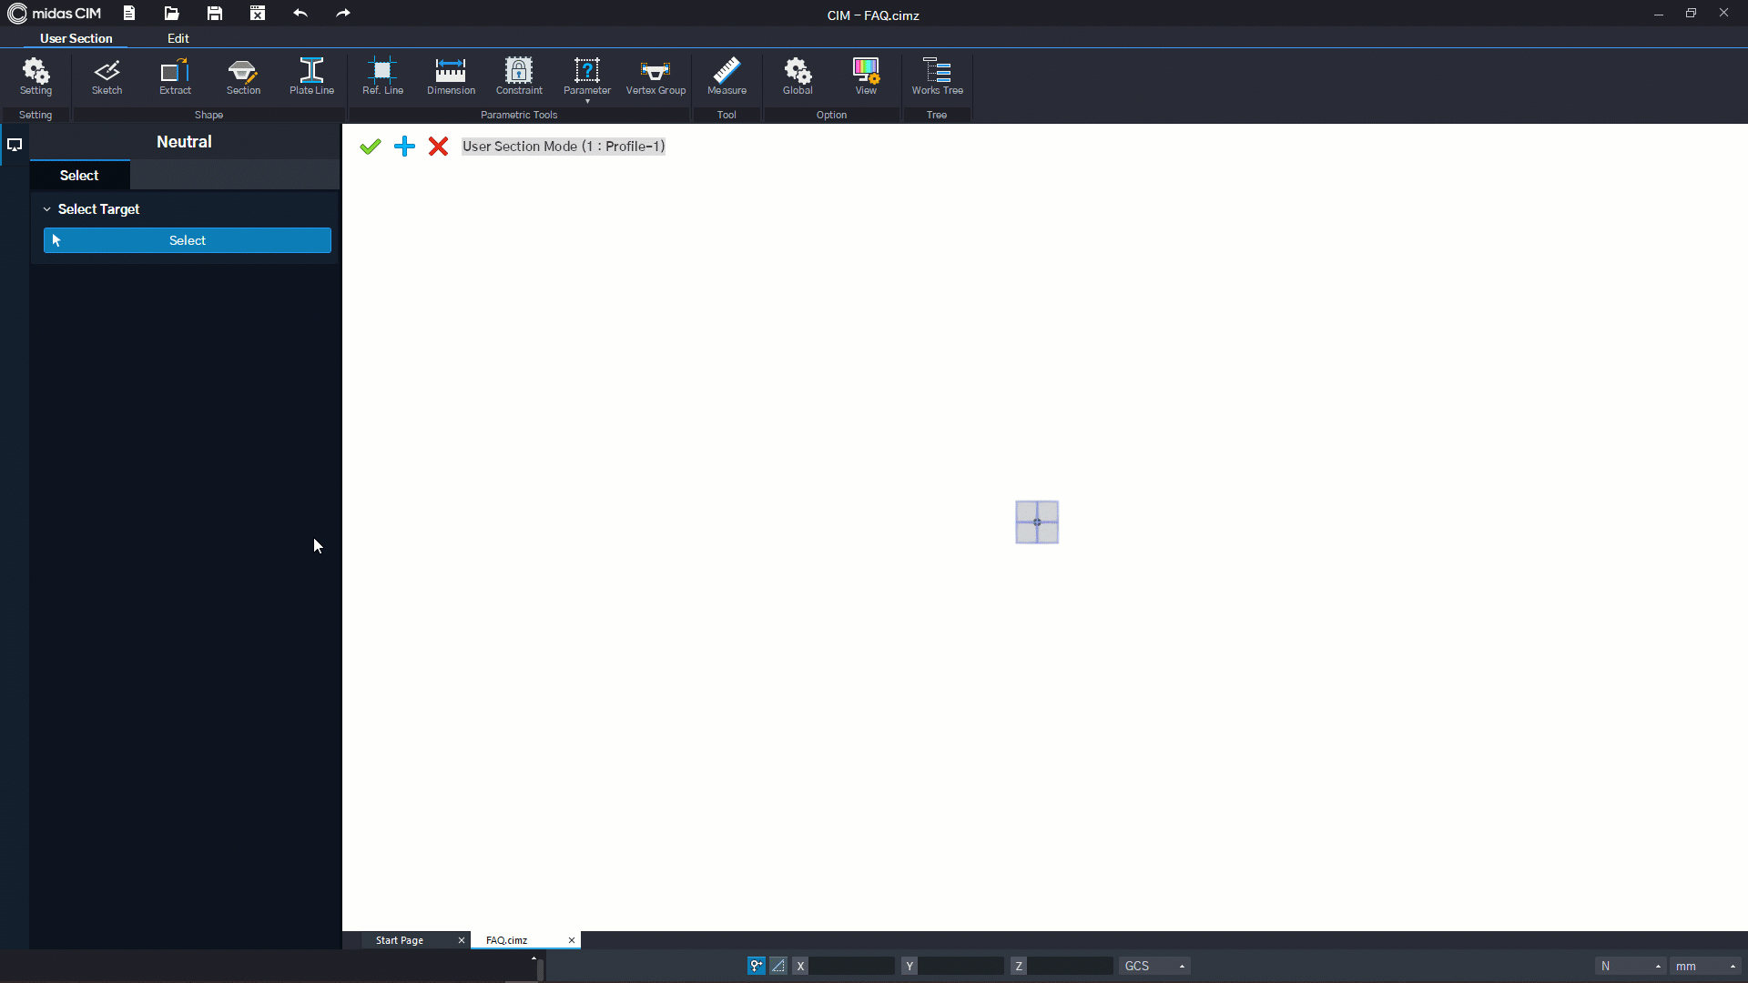This screenshot has height=983, width=1748.
Task: Open Global options
Action: coord(798,76)
